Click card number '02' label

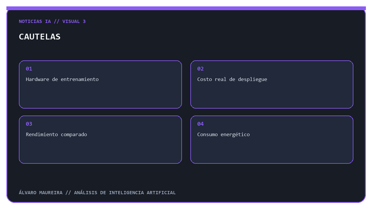coord(201,69)
